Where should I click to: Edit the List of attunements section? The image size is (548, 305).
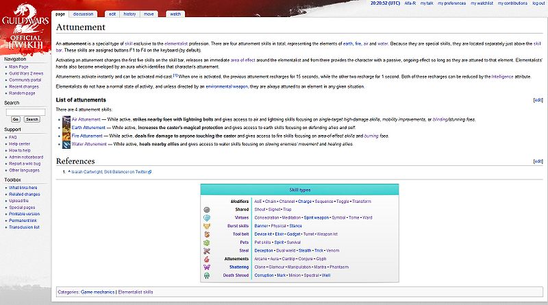tap(538, 100)
